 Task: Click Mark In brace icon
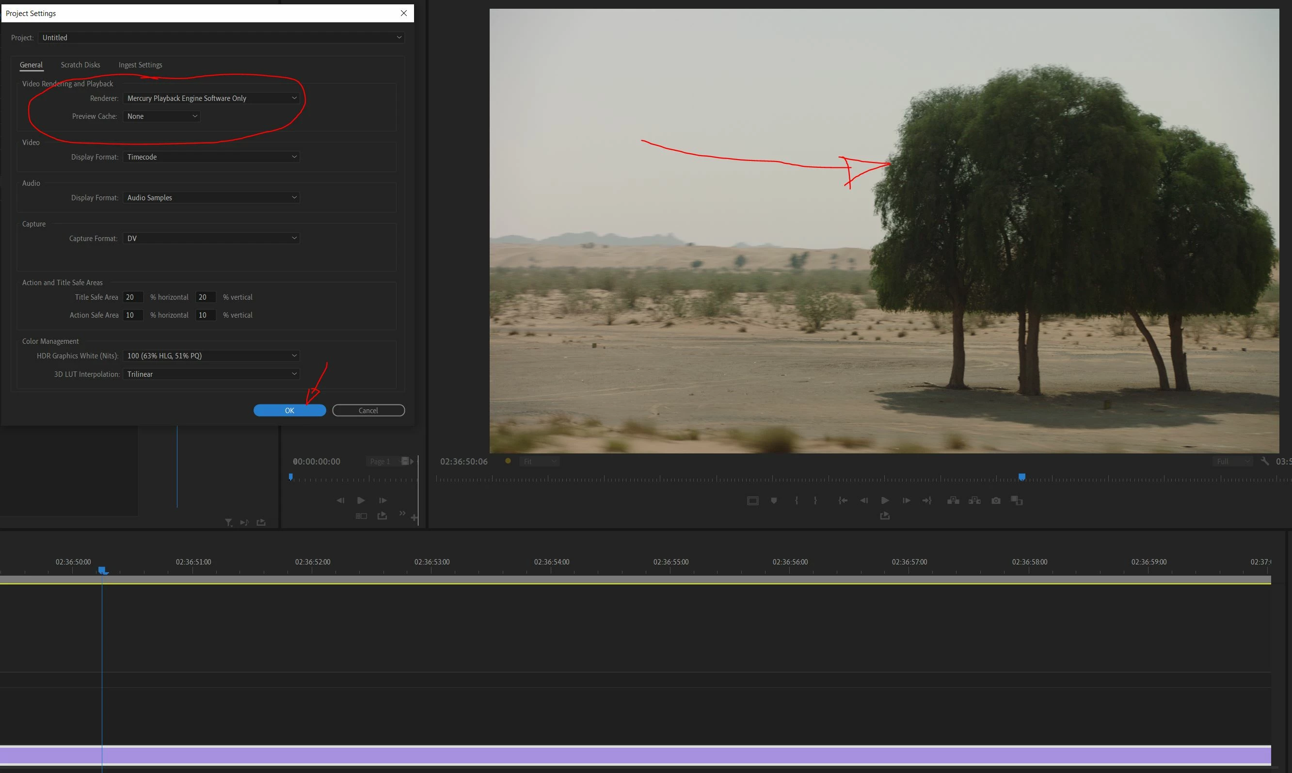click(796, 500)
